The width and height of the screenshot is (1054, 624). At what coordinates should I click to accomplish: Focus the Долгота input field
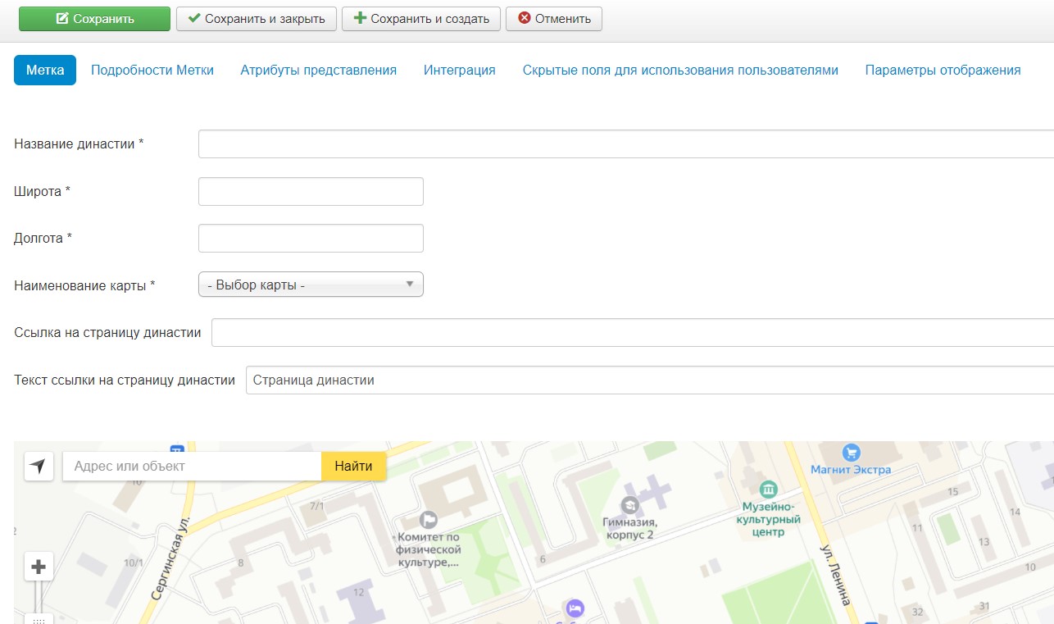(311, 238)
